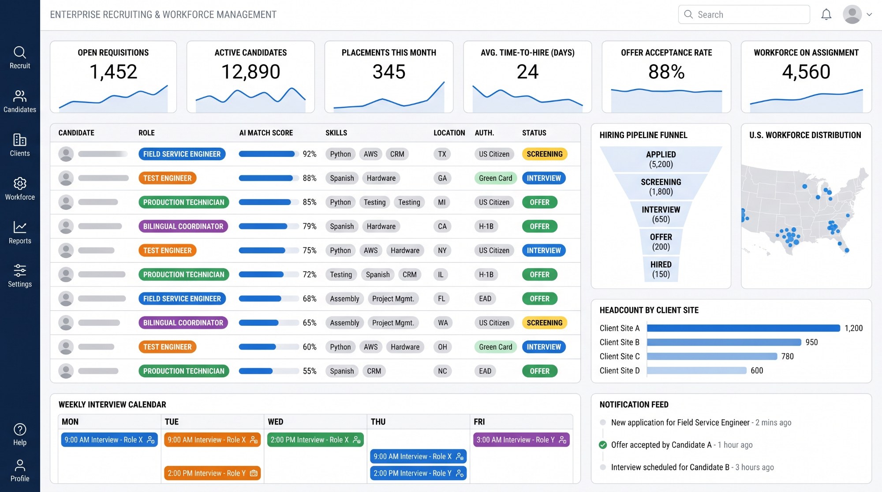The height and width of the screenshot is (492, 882).
Task: Sort table by Role column header
Action: [x=146, y=133]
